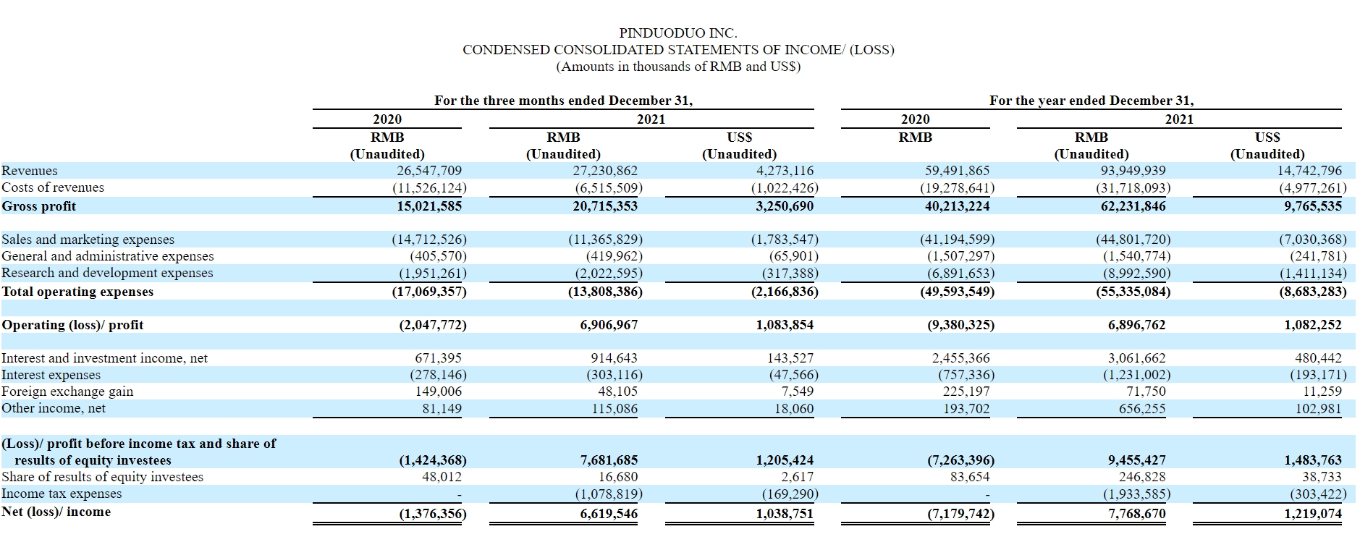Click the US$ revenue value 4,273,116

click(x=785, y=171)
